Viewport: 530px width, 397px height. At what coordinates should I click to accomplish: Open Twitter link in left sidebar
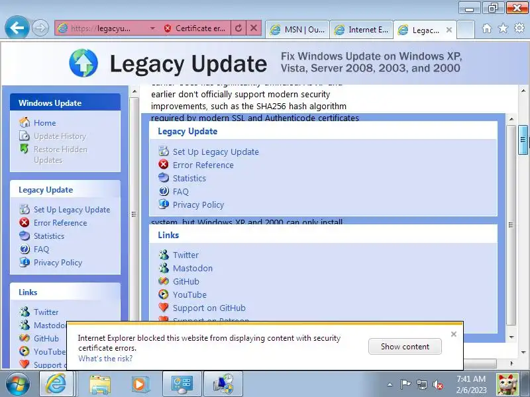pyautogui.click(x=46, y=312)
